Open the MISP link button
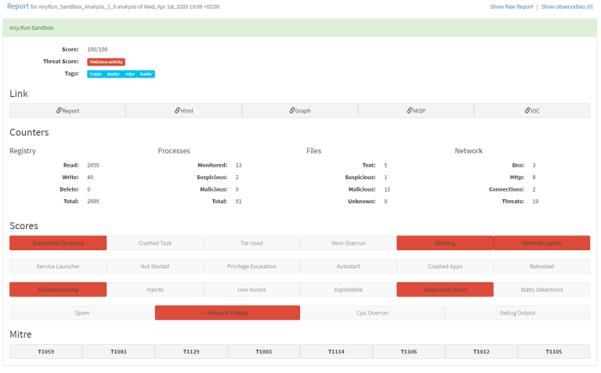Image resolution: width=601 pixels, height=373 pixels. click(415, 111)
